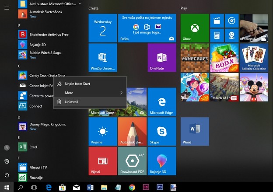Click the Play group header
Viewport: 273px width, 192px height.
[x=184, y=8]
